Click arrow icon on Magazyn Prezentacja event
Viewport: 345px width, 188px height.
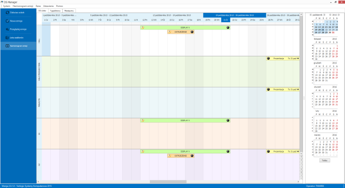click(298, 89)
